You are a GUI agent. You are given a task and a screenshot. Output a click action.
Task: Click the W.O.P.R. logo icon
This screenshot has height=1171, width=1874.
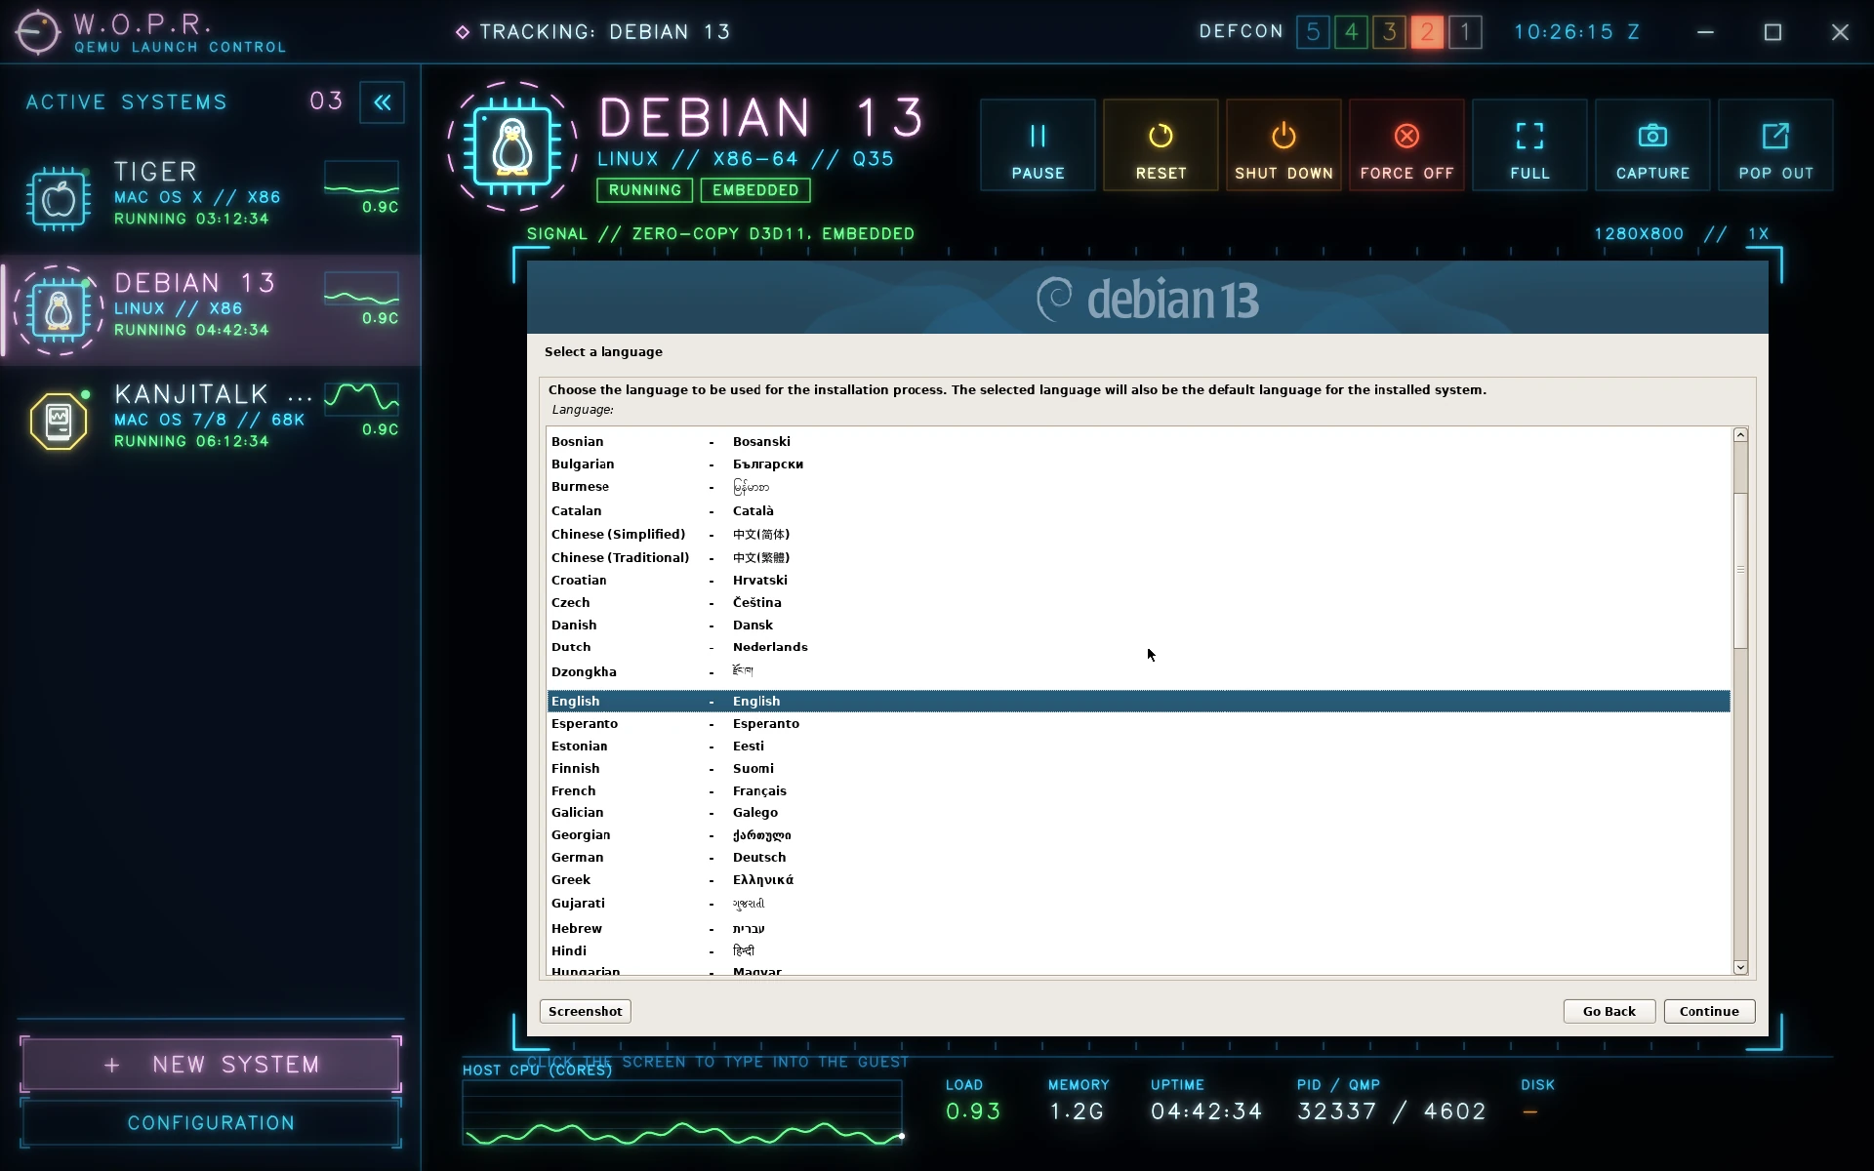37,32
